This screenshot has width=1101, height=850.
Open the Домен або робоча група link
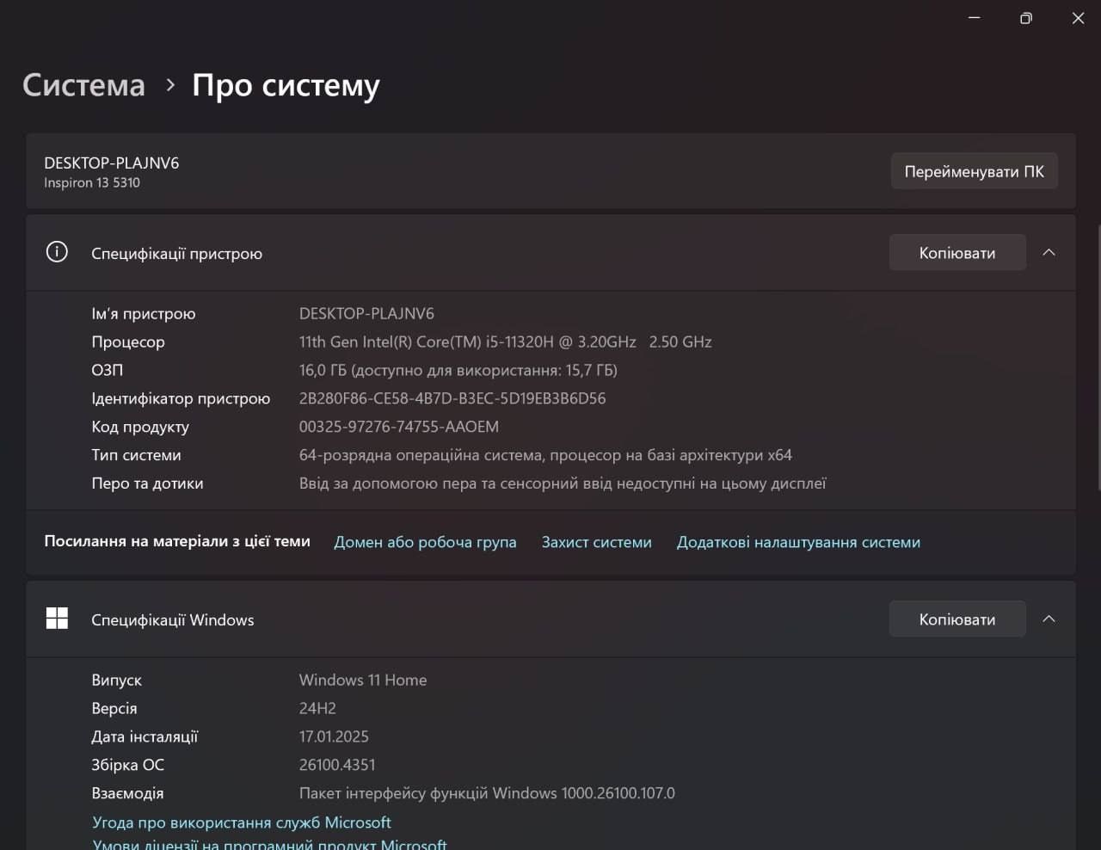pyautogui.click(x=425, y=542)
